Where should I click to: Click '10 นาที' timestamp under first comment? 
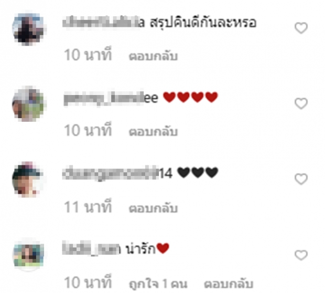[x=88, y=55]
